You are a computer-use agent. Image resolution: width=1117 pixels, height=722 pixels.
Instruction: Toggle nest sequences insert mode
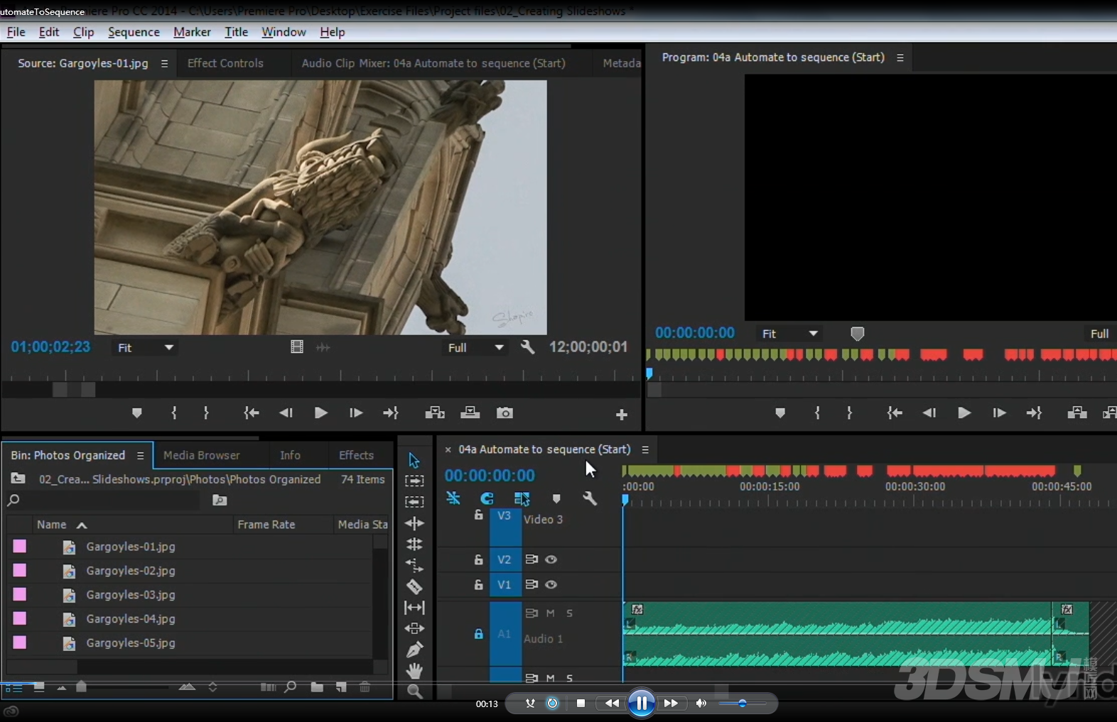coord(453,498)
